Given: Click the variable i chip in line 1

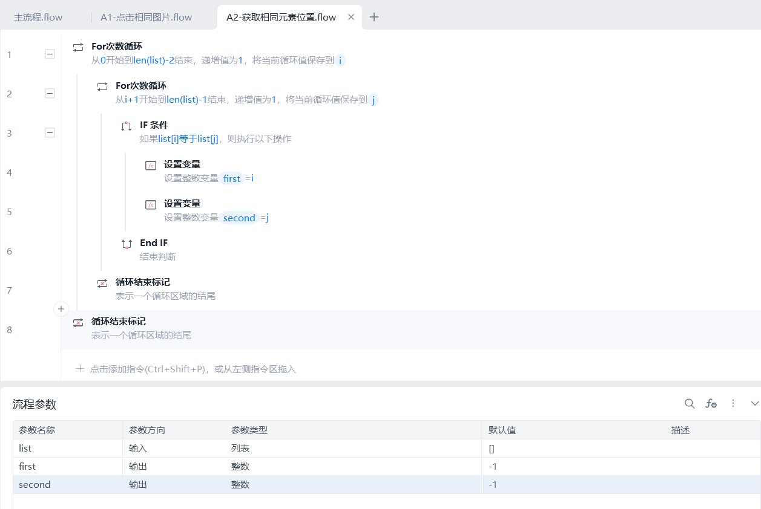Looking at the screenshot, I should 340,60.
